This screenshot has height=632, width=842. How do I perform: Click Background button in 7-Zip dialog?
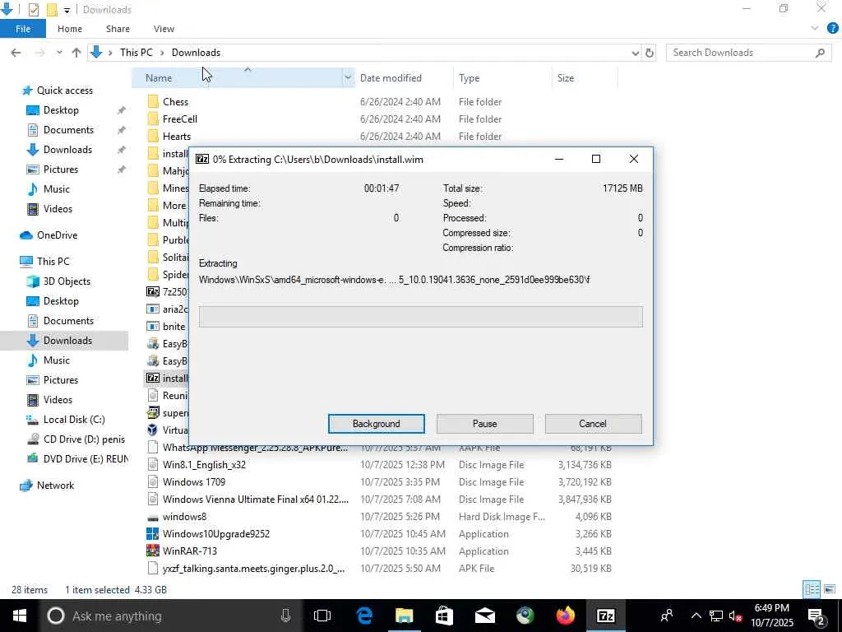click(376, 424)
